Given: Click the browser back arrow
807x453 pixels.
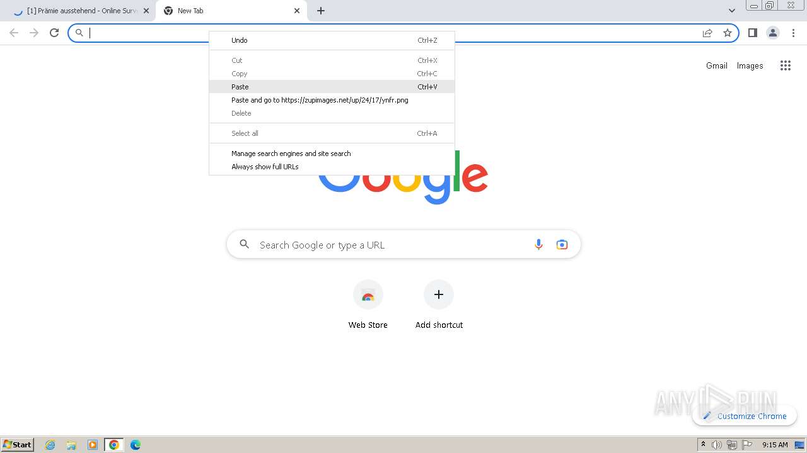Looking at the screenshot, I should 14,33.
